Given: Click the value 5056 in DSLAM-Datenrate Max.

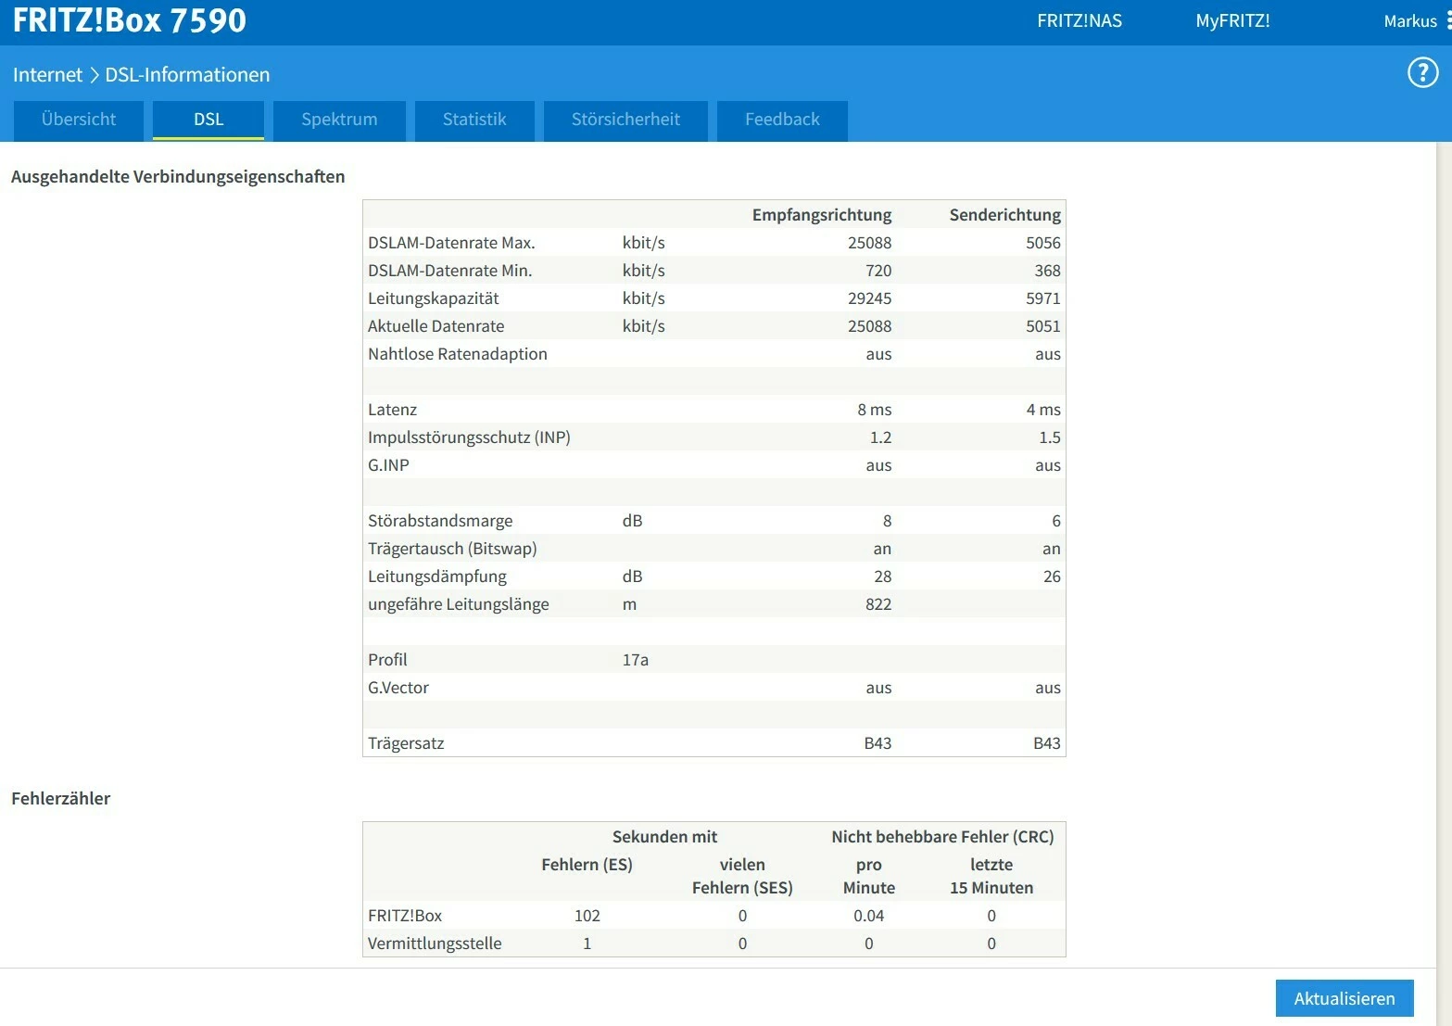Looking at the screenshot, I should tap(1042, 243).
